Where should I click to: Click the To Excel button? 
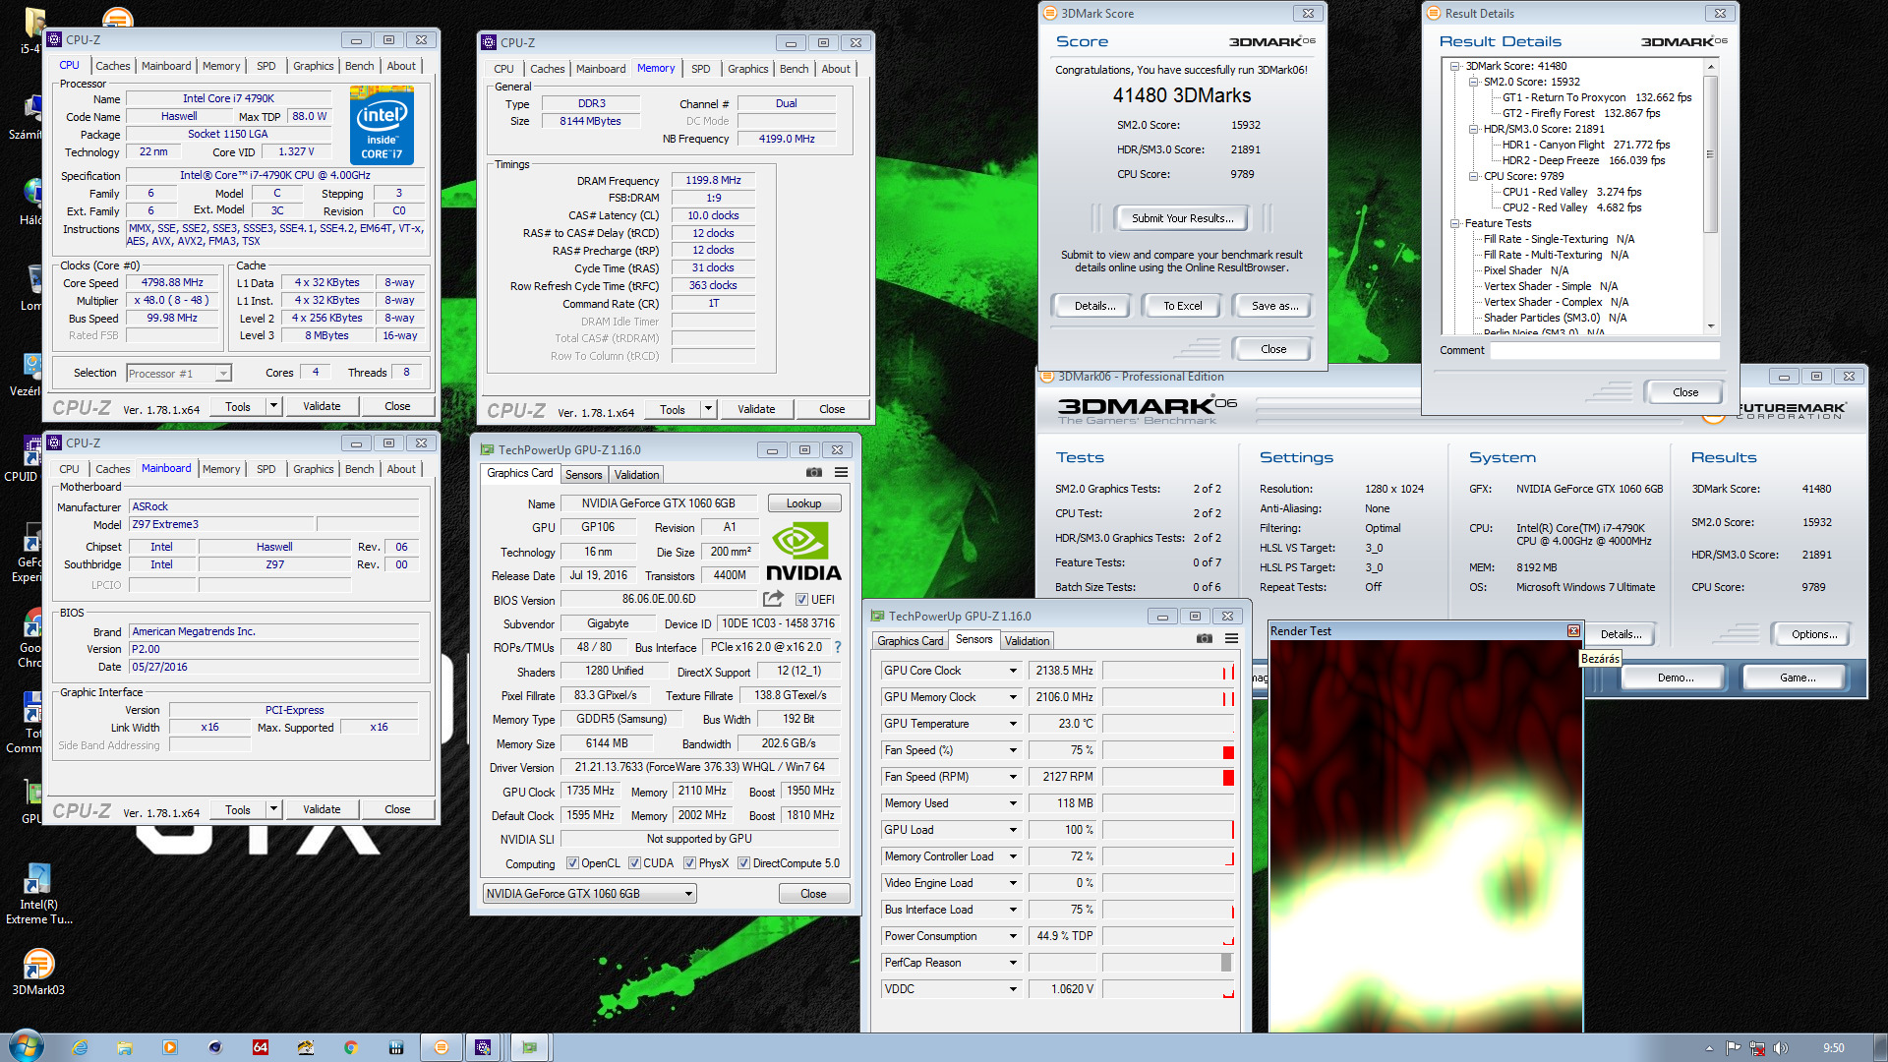(x=1182, y=306)
